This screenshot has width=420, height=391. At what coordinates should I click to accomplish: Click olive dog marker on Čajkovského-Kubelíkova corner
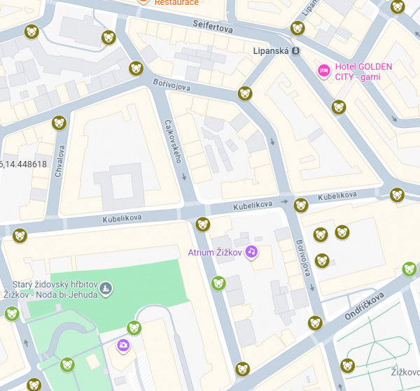coord(203,225)
